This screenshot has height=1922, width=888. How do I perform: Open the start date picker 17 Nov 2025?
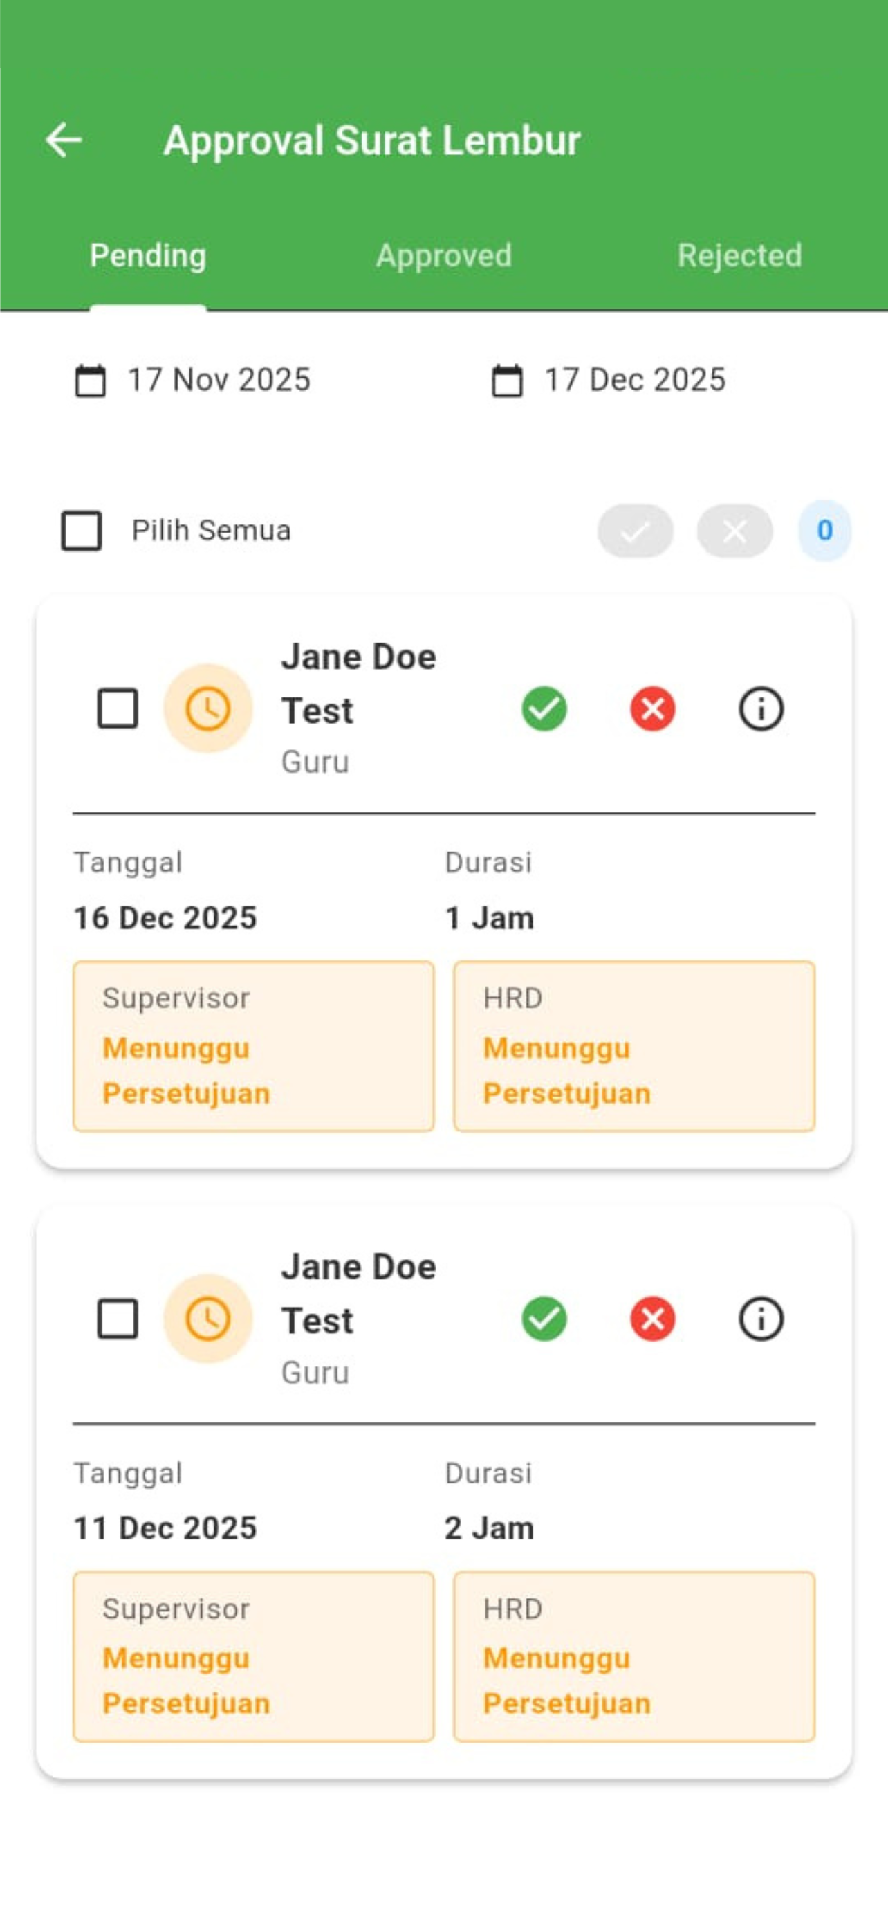[x=192, y=380]
